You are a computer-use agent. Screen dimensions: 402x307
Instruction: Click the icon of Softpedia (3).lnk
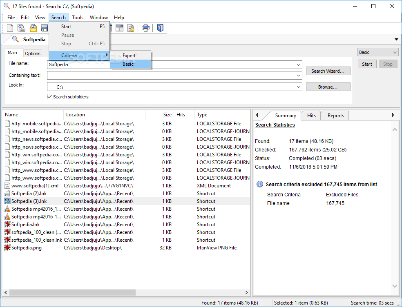point(7,201)
